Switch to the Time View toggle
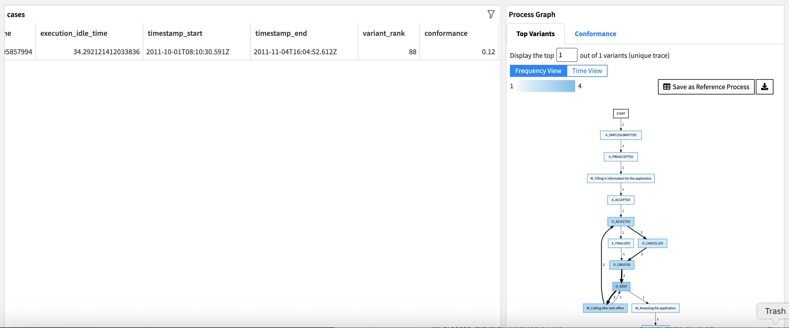The height and width of the screenshot is (328, 789). click(587, 71)
